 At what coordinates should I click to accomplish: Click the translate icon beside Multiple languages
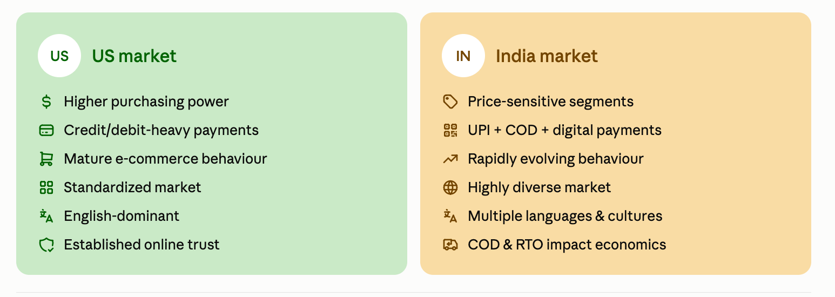pyautogui.click(x=450, y=216)
